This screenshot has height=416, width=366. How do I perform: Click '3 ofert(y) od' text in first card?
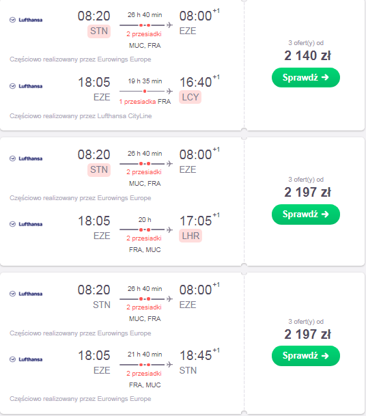[306, 43]
